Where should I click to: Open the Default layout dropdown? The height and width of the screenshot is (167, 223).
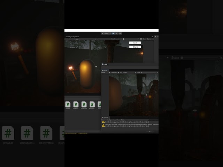click(x=106, y=33)
